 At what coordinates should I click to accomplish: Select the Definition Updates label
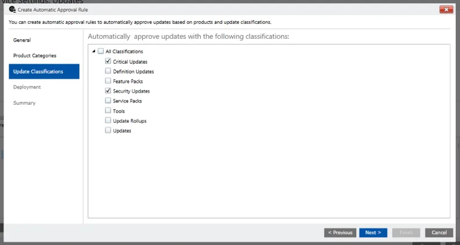point(133,71)
